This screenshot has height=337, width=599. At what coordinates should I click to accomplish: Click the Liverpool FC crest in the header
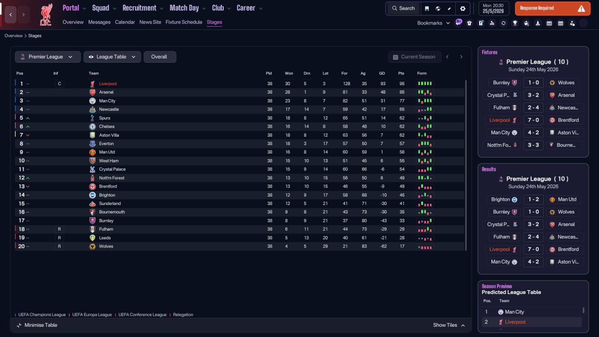[46, 15]
